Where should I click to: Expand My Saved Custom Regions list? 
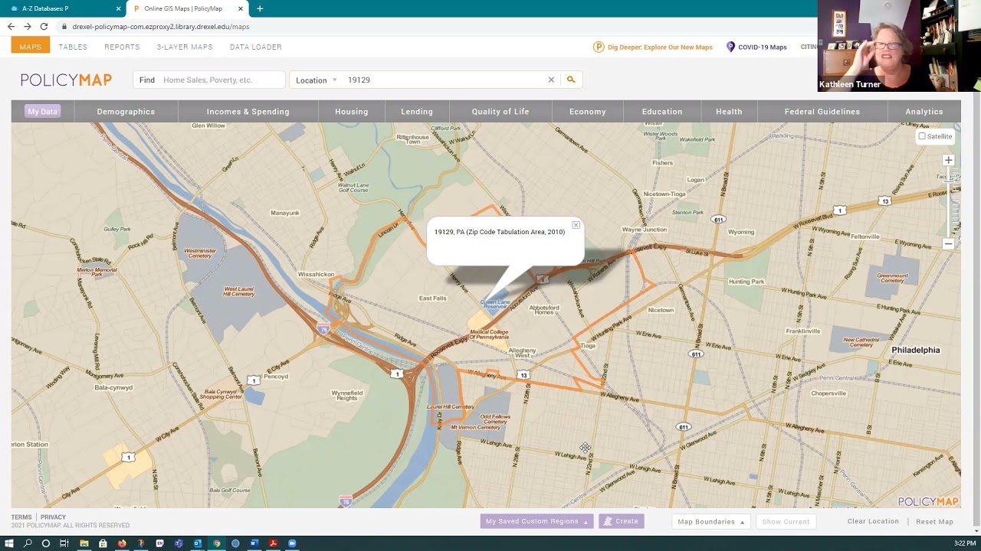pyautogui.click(x=536, y=521)
